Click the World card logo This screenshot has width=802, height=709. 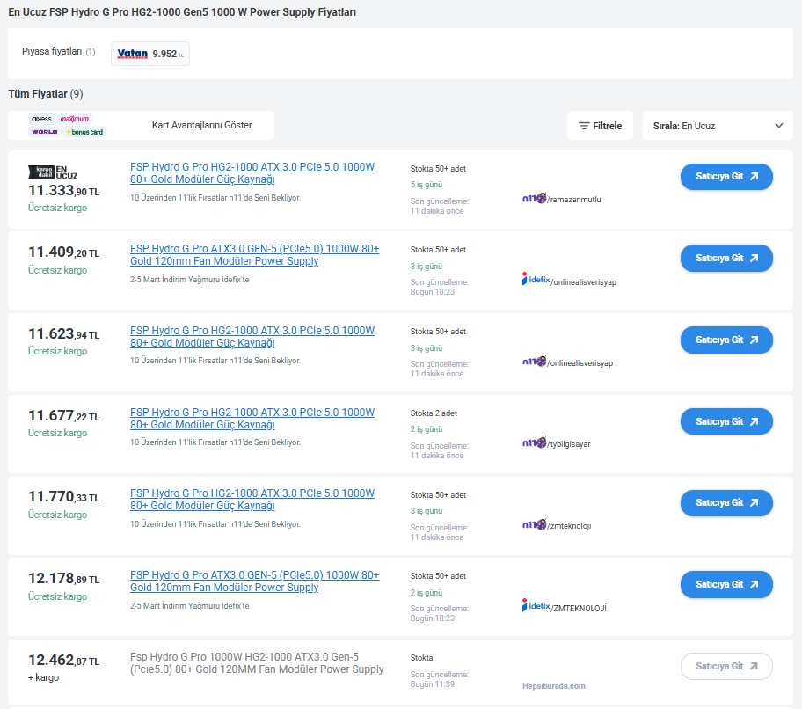[45, 132]
